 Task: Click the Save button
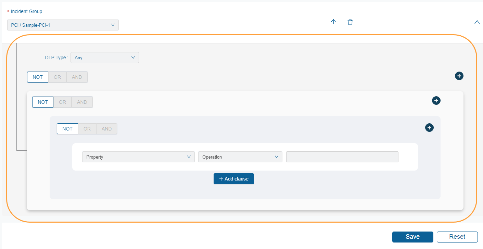tap(412, 237)
